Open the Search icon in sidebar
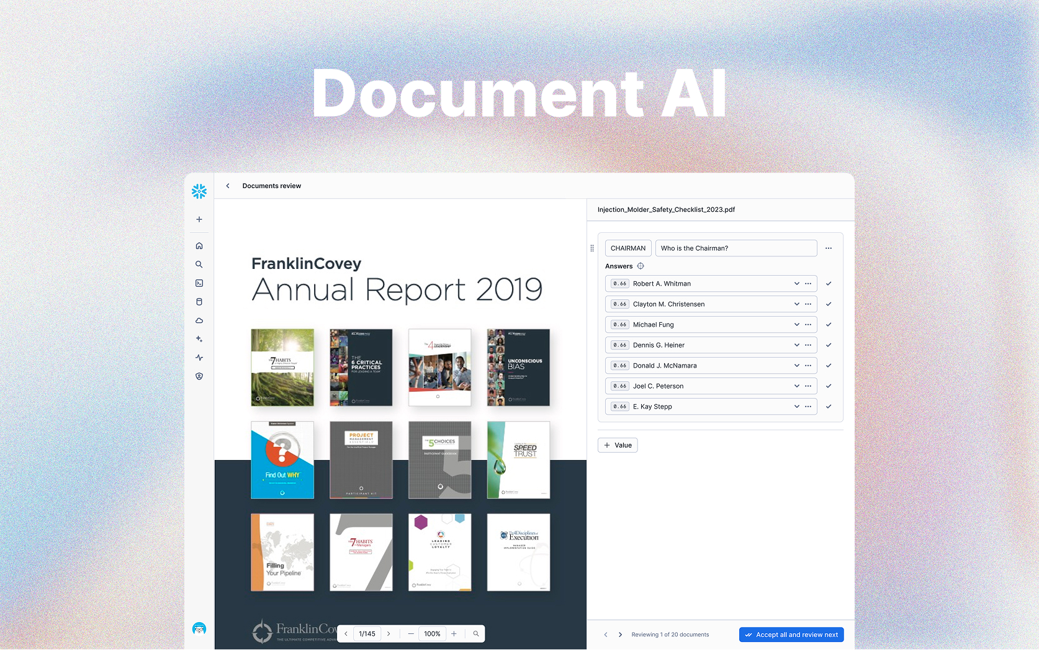 (199, 264)
